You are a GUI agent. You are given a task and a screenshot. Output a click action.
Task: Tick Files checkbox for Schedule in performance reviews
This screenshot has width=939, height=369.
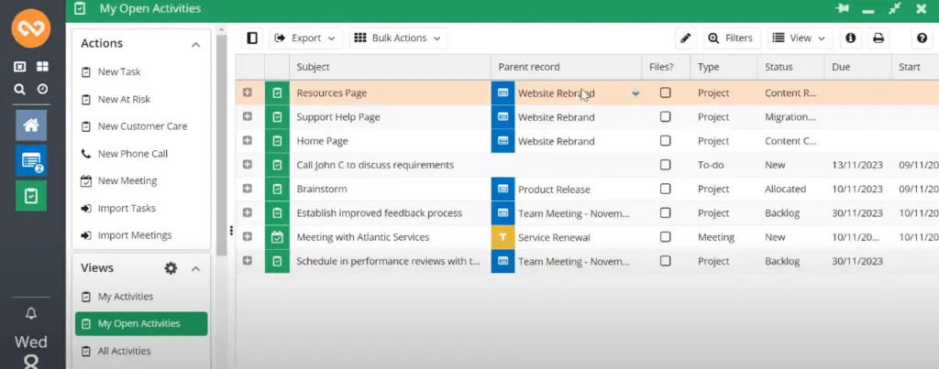(666, 261)
